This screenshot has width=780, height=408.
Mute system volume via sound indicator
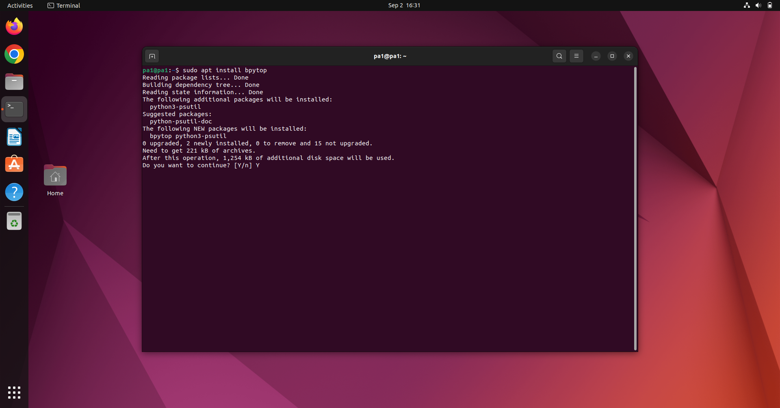758,5
